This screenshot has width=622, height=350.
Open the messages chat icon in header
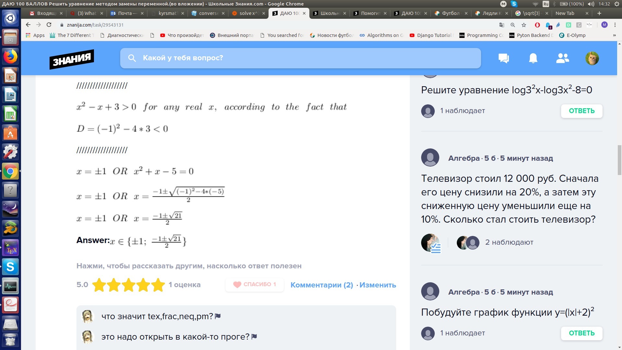click(x=503, y=58)
